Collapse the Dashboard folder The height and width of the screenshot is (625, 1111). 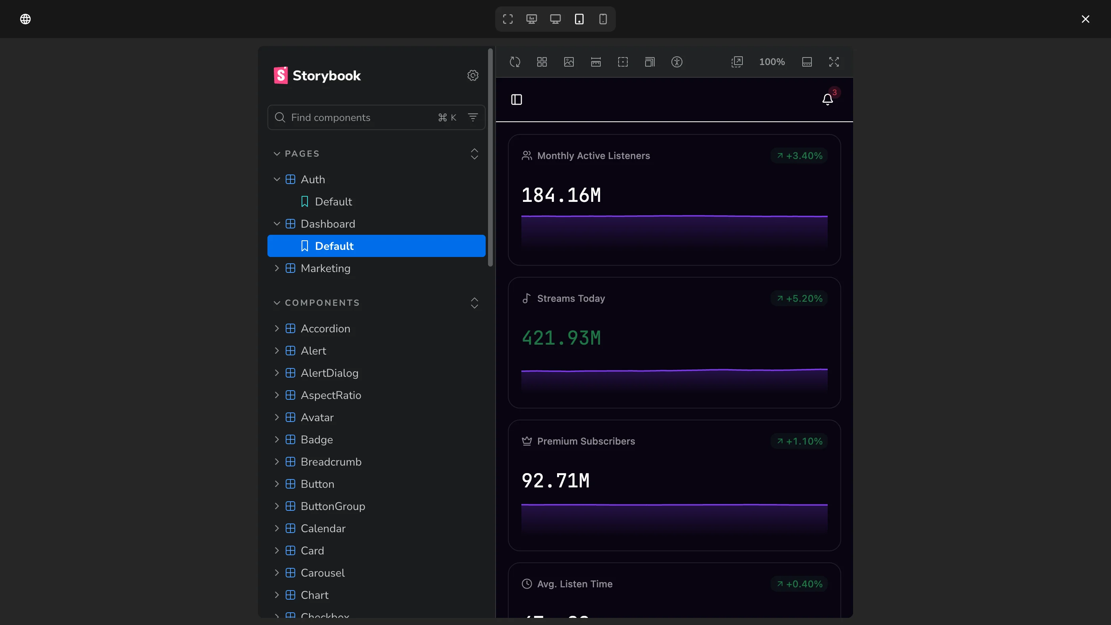coord(376,224)
